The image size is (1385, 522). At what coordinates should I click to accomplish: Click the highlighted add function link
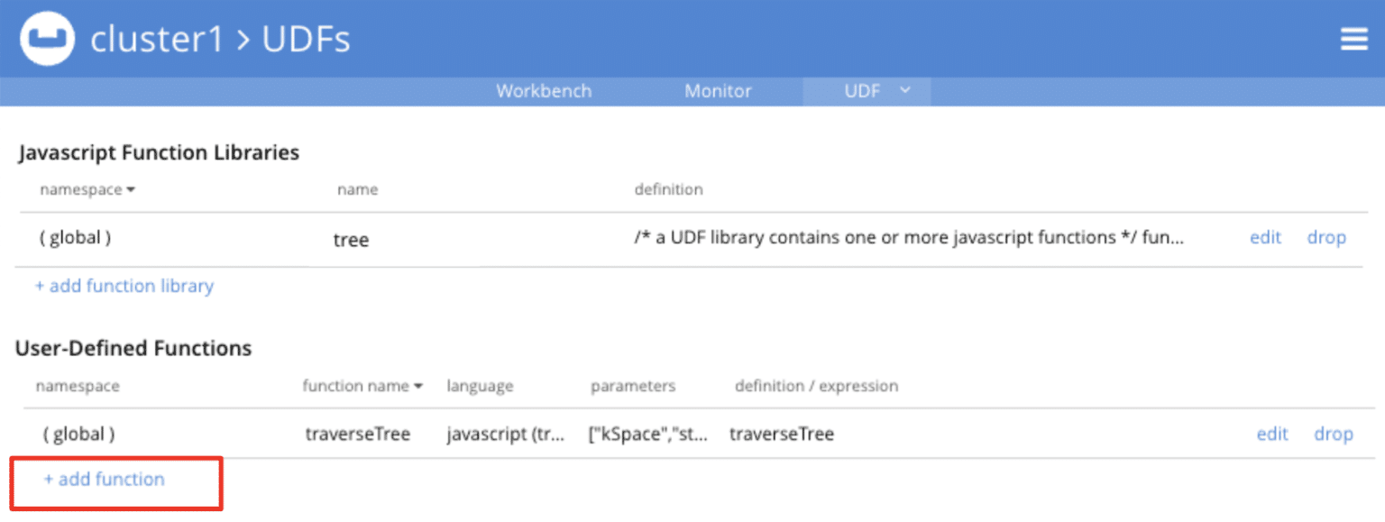pyautogui.click(x=104, y=480)
